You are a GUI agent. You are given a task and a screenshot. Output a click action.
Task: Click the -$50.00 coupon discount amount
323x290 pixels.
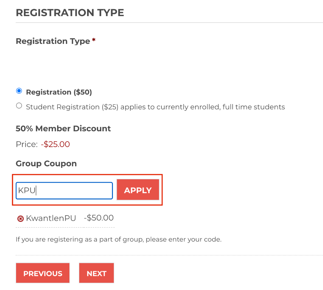(x=99, y=218)
